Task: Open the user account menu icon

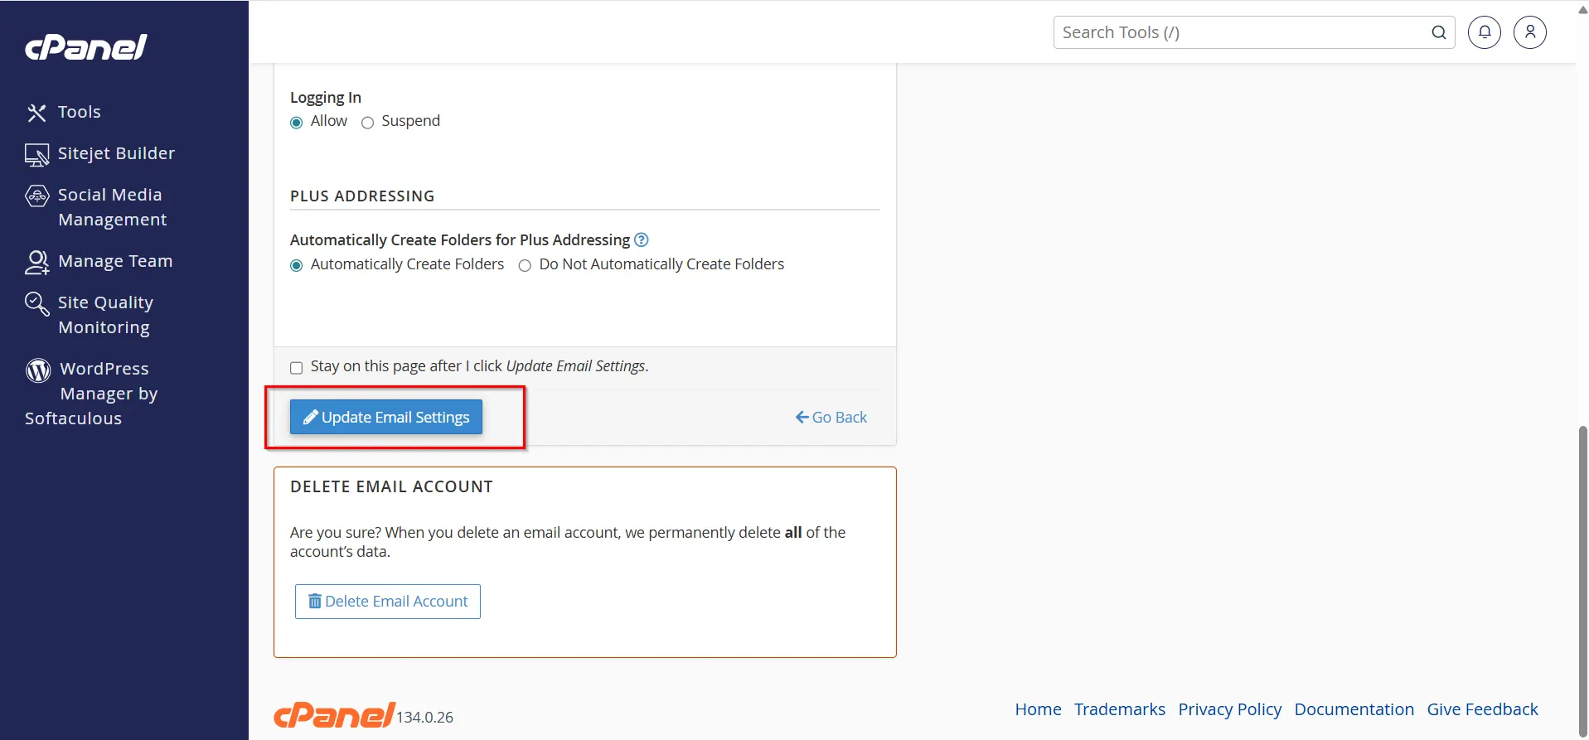Action: tap(1530, 32)
